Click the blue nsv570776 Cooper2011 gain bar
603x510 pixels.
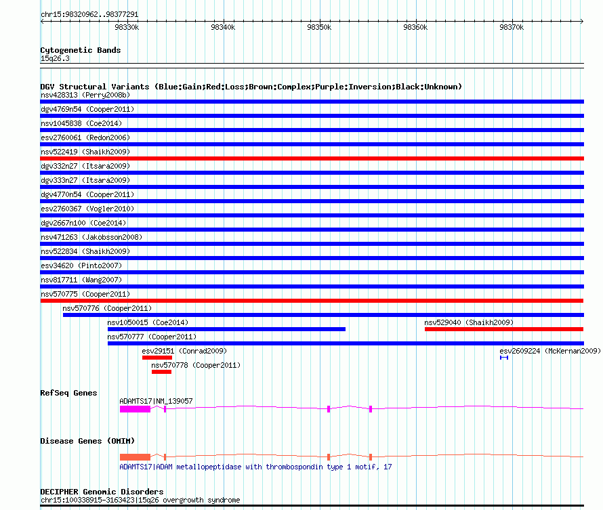pyautogui.click(x=323, y=315)
